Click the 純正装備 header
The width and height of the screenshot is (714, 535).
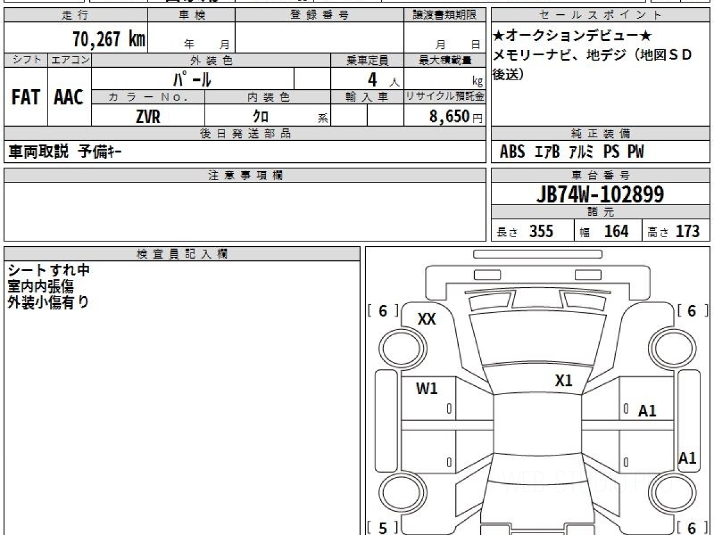[600, 134]
